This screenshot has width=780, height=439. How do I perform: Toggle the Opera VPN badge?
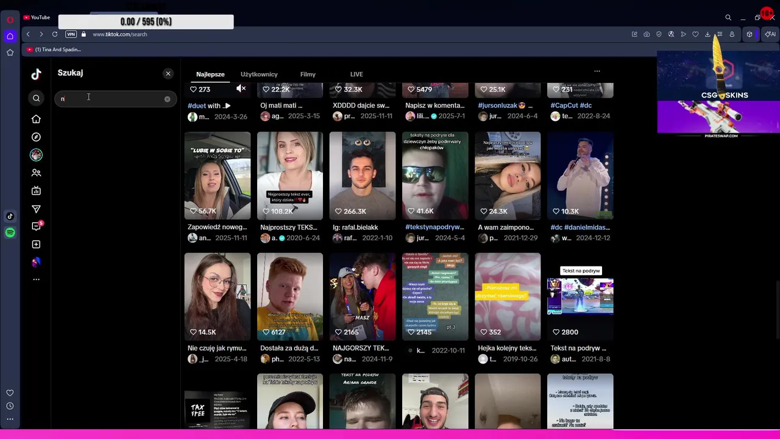tap(71, 34)
